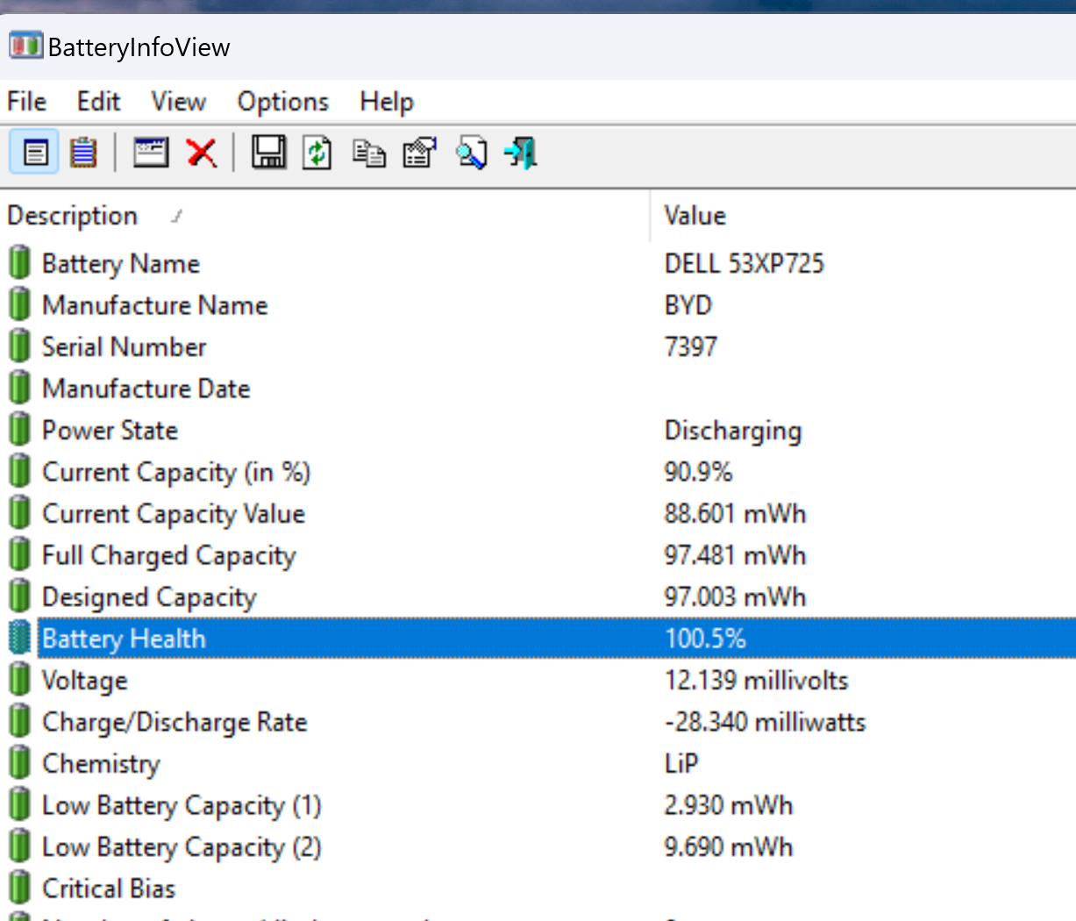Select the Low Battery Capacity (2) label
Image resolution: width=1076 pixels, height=921 pixels.
(182, 847)
